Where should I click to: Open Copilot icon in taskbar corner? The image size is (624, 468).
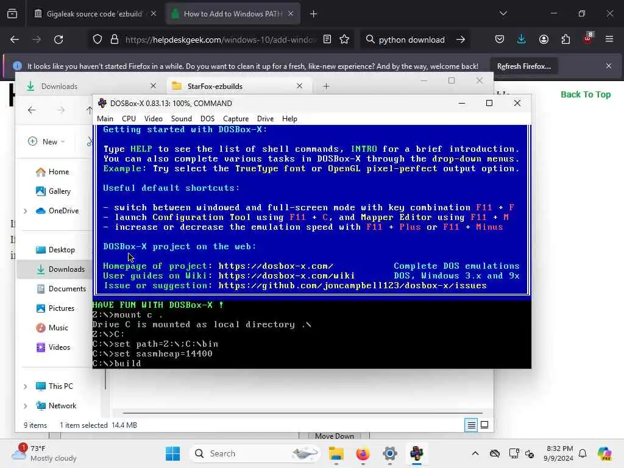click(604, 453)
